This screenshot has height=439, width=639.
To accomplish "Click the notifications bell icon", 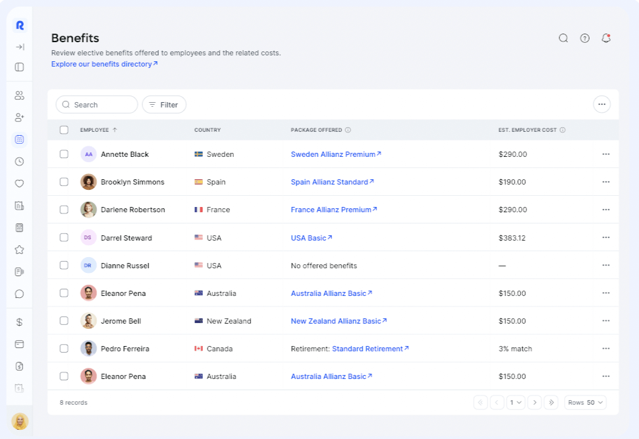I will pyautogui.click(x=605, y=38).
